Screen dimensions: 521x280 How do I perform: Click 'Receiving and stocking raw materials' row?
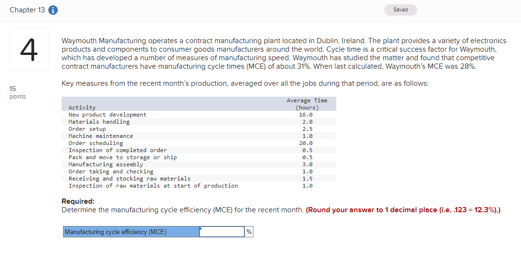pos(199,179)
